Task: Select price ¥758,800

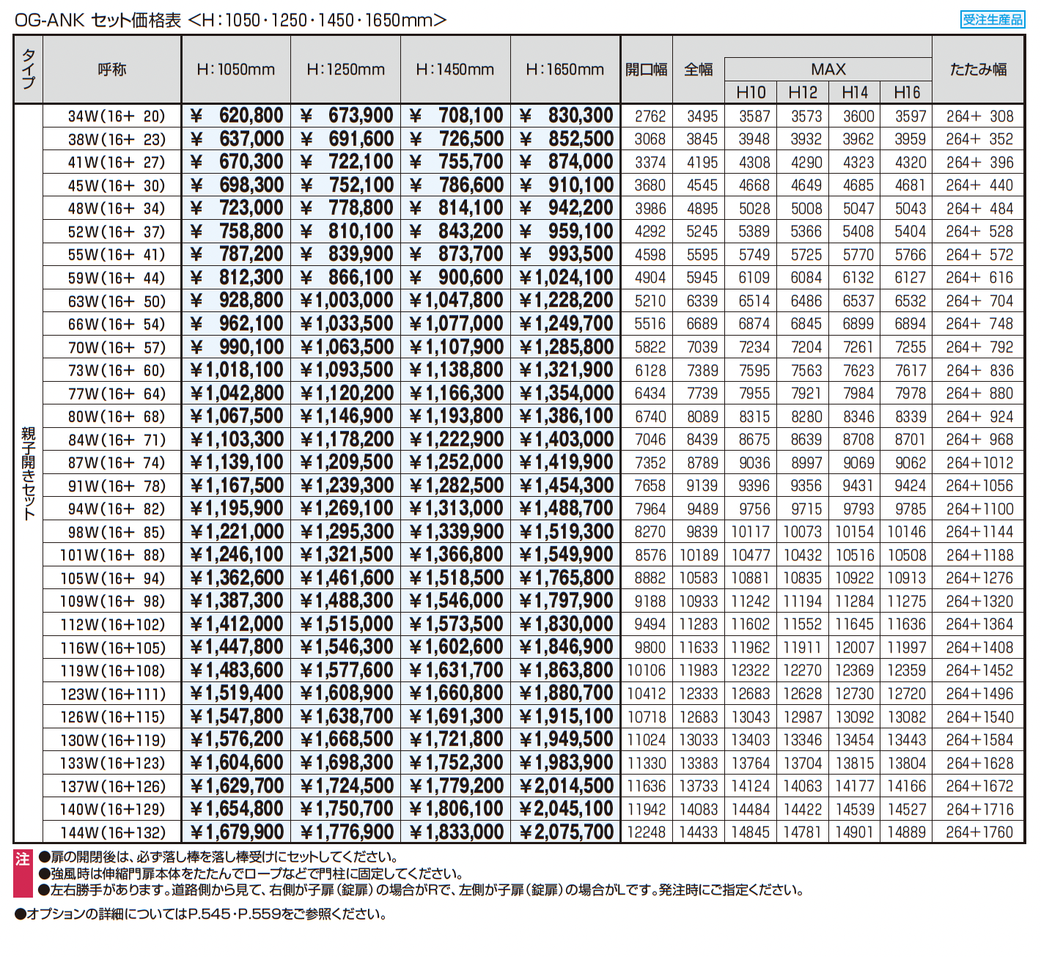Action: coord(236,232)
